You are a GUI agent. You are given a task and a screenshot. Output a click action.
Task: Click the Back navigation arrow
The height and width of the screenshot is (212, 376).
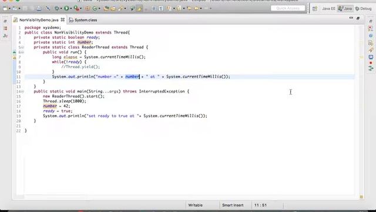coord(196,8)
